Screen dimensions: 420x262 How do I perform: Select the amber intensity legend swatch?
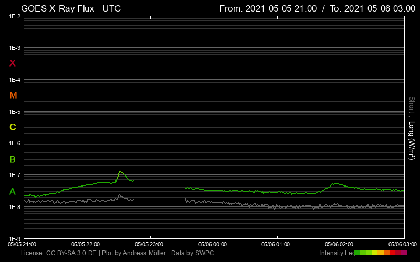(x=381, y=253)
